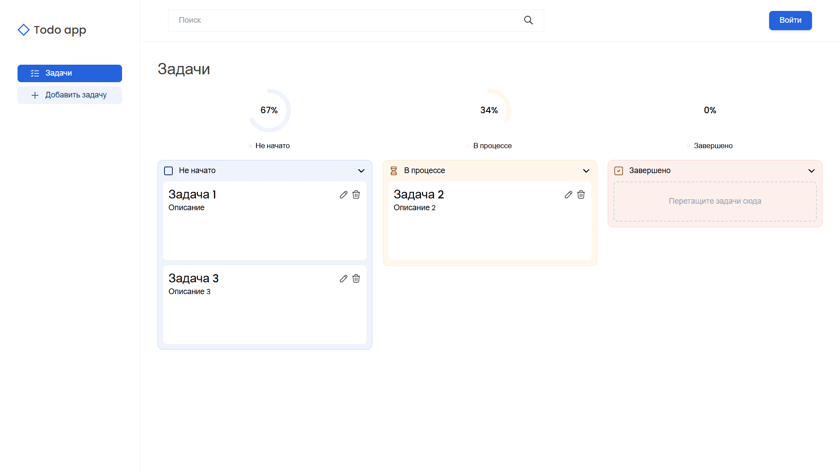Click the Todo app diamond logo

[24, 30]
